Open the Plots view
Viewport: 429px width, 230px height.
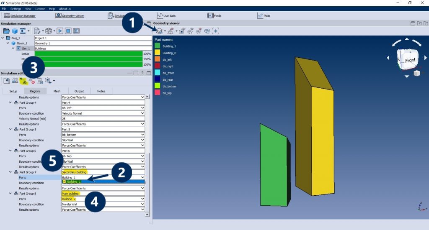(x=264, y=15)
